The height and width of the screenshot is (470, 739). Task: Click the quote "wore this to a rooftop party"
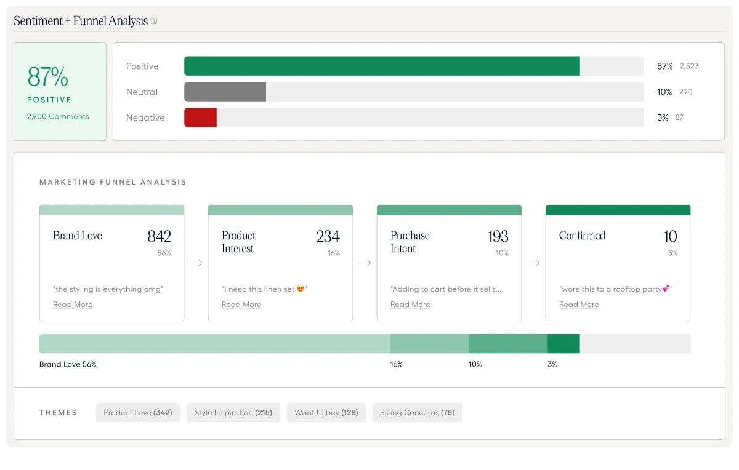point(616,289)
